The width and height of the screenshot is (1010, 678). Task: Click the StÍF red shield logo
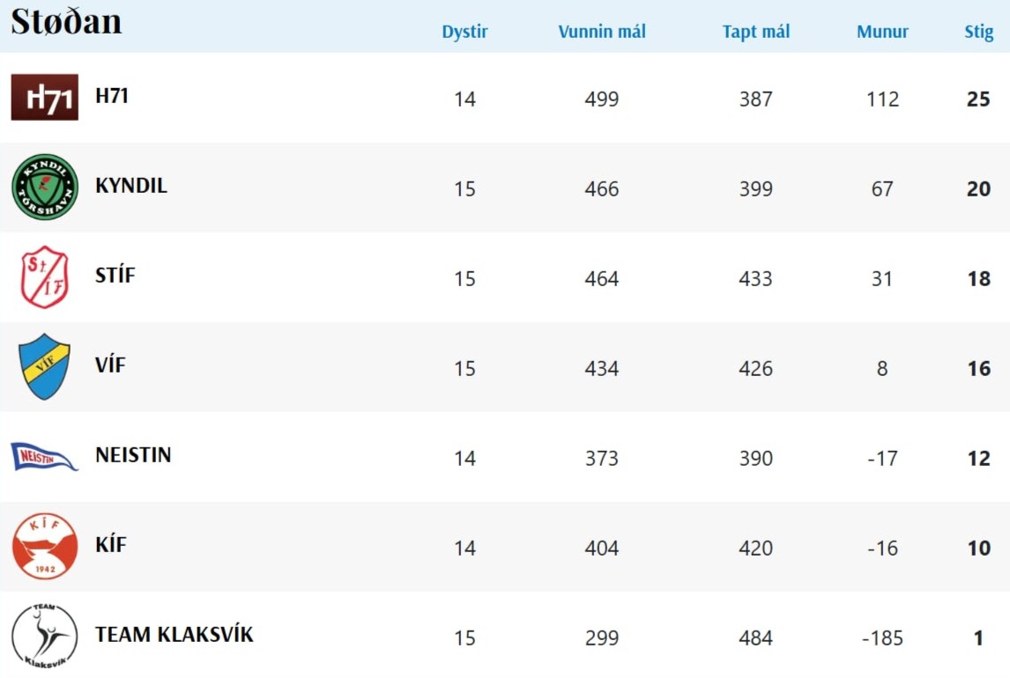tap(44, 277)
